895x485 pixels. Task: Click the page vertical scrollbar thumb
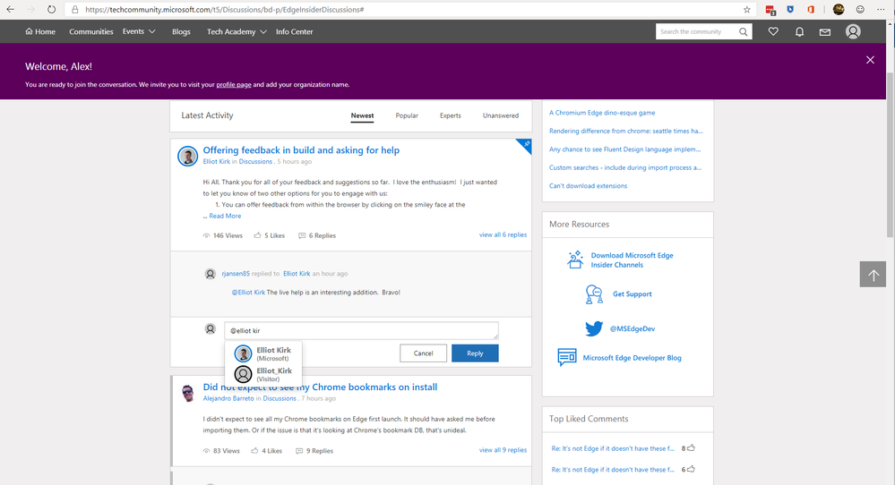click(x=890, y=155)
